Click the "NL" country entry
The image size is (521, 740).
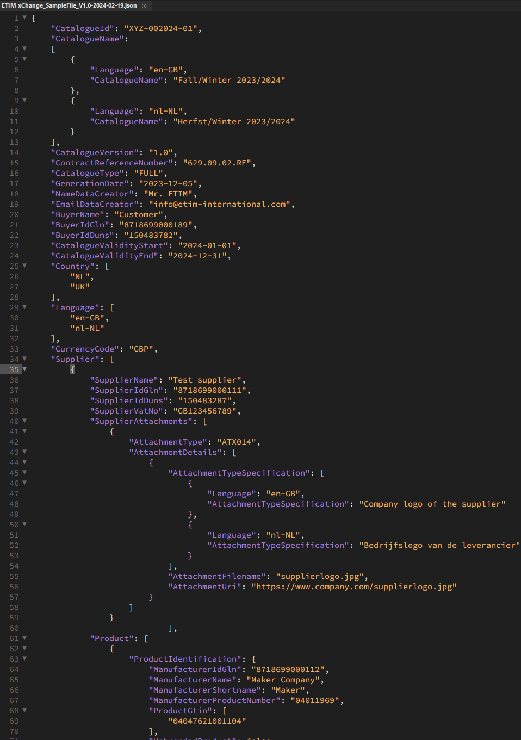pyautogui.click(x=80, y=276)
